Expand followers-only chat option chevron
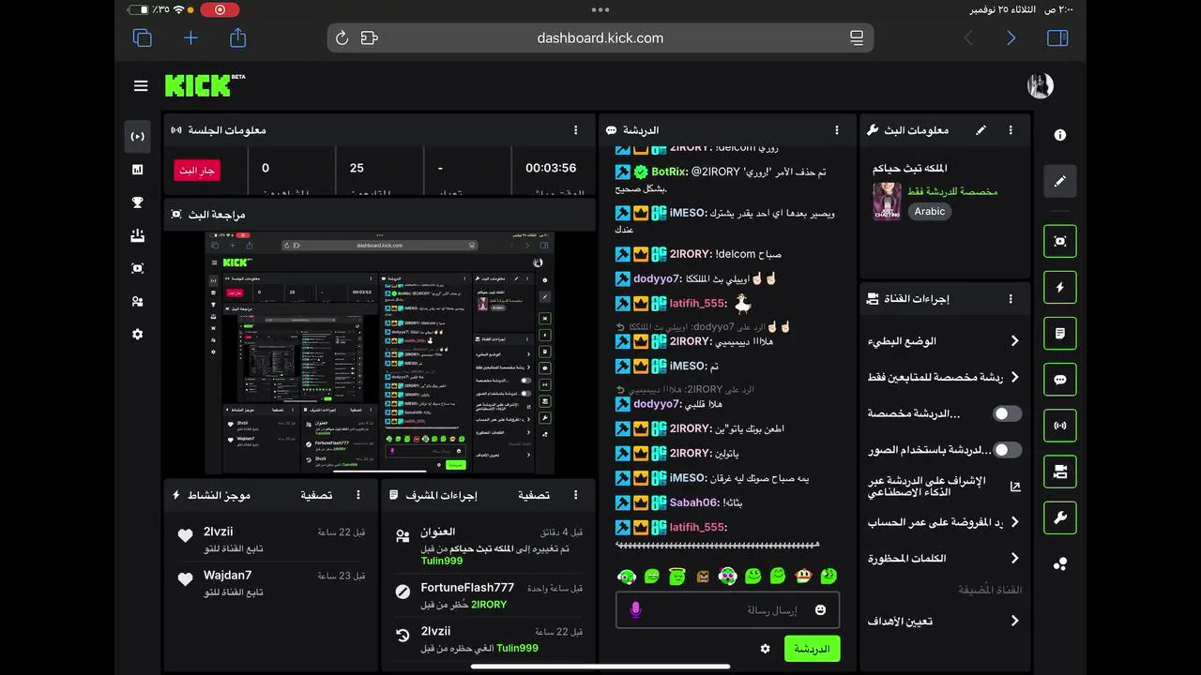This screenshot has height=675, width=1201. (x=1014, y=377)
